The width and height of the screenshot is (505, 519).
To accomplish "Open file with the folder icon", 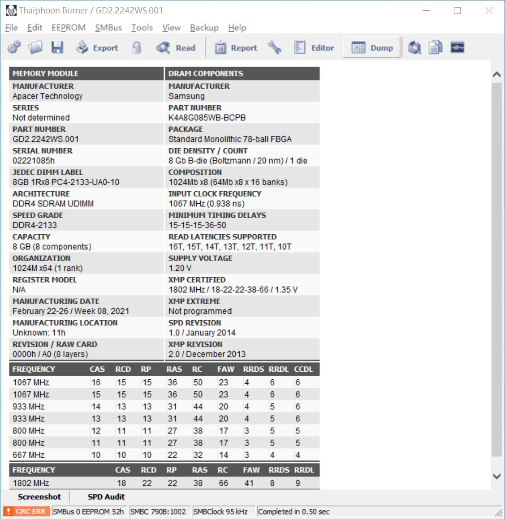I will [35, 47].
